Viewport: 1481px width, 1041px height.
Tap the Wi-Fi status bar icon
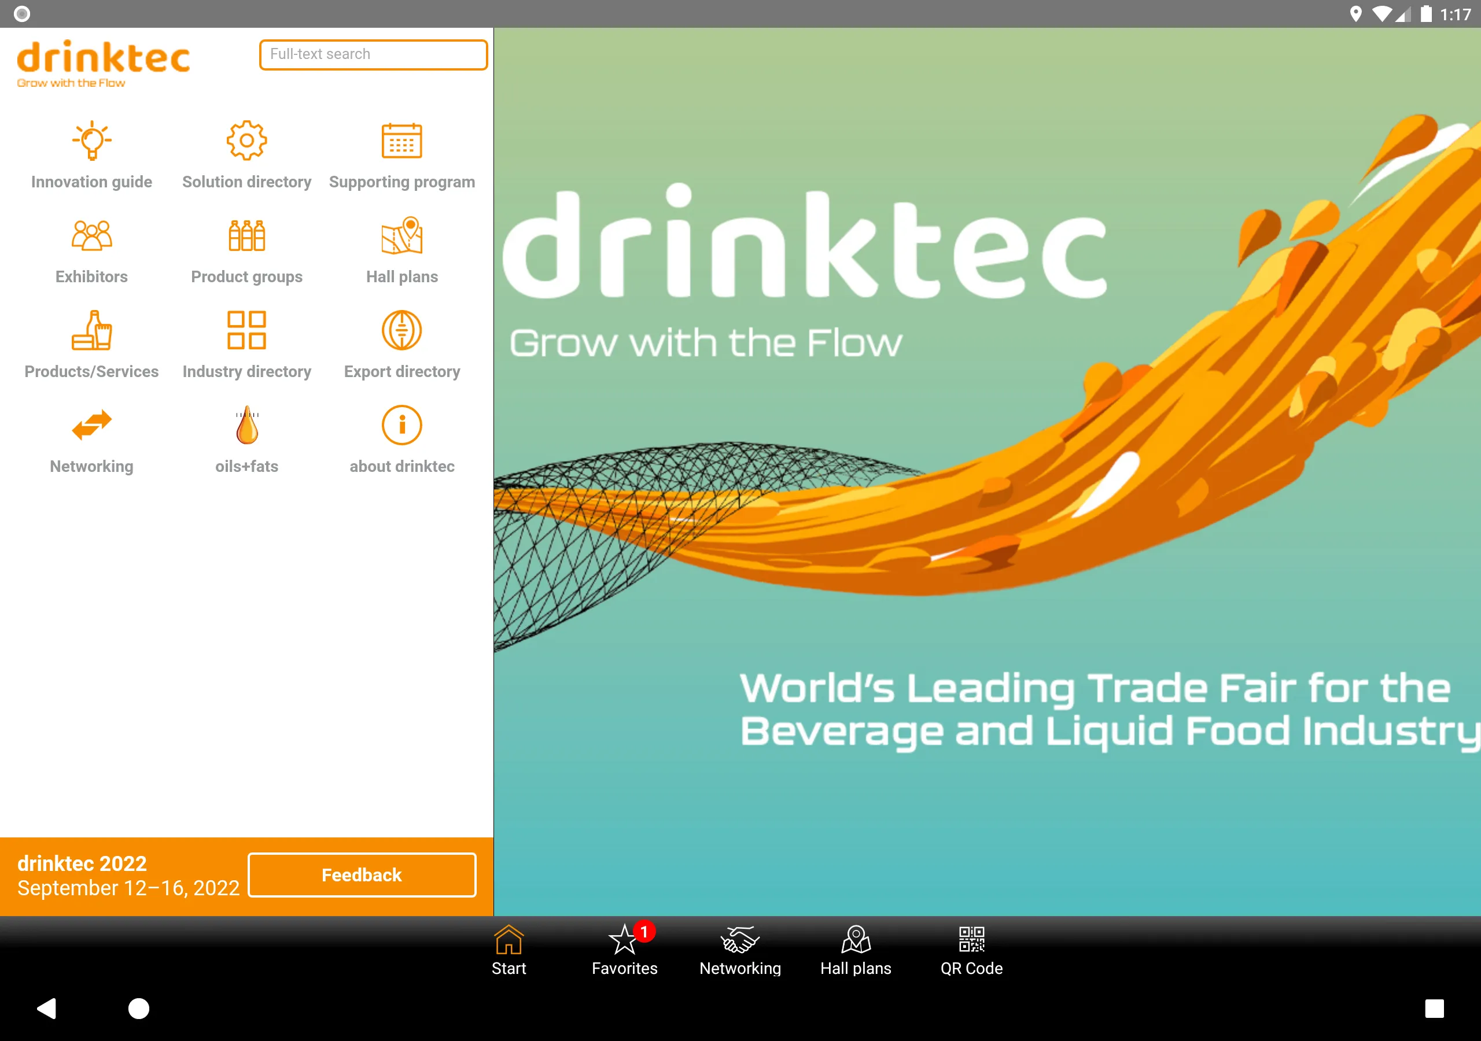(x=1381, y=14)
